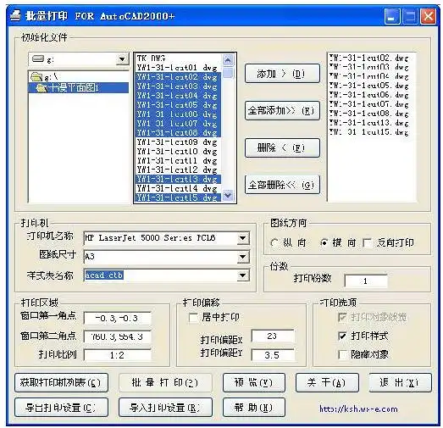Open the drive g: dropdown
The height and width of the screenshot is (428, 443).
[122, 59]
